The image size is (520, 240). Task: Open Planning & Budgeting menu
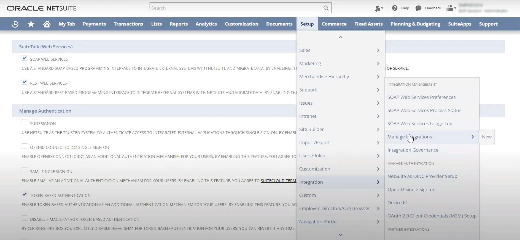(415, 24)
